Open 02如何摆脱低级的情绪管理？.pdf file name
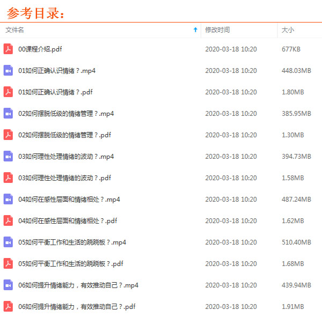The height and width of the screenshot is (317, 322). 64,135
